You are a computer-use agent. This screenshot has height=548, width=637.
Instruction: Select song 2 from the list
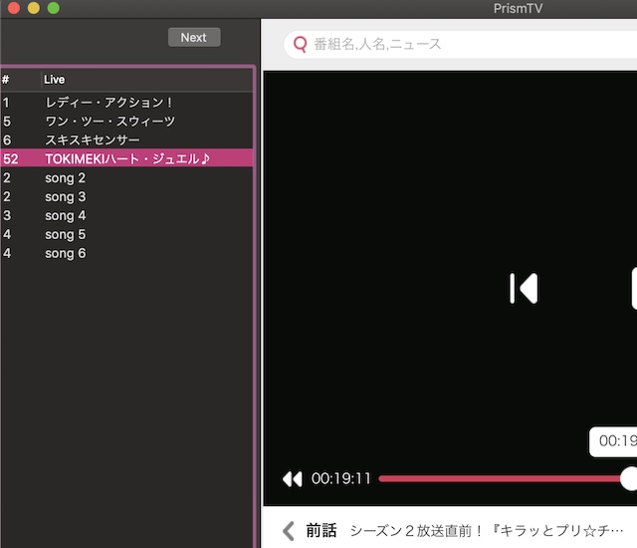(66, 177)
